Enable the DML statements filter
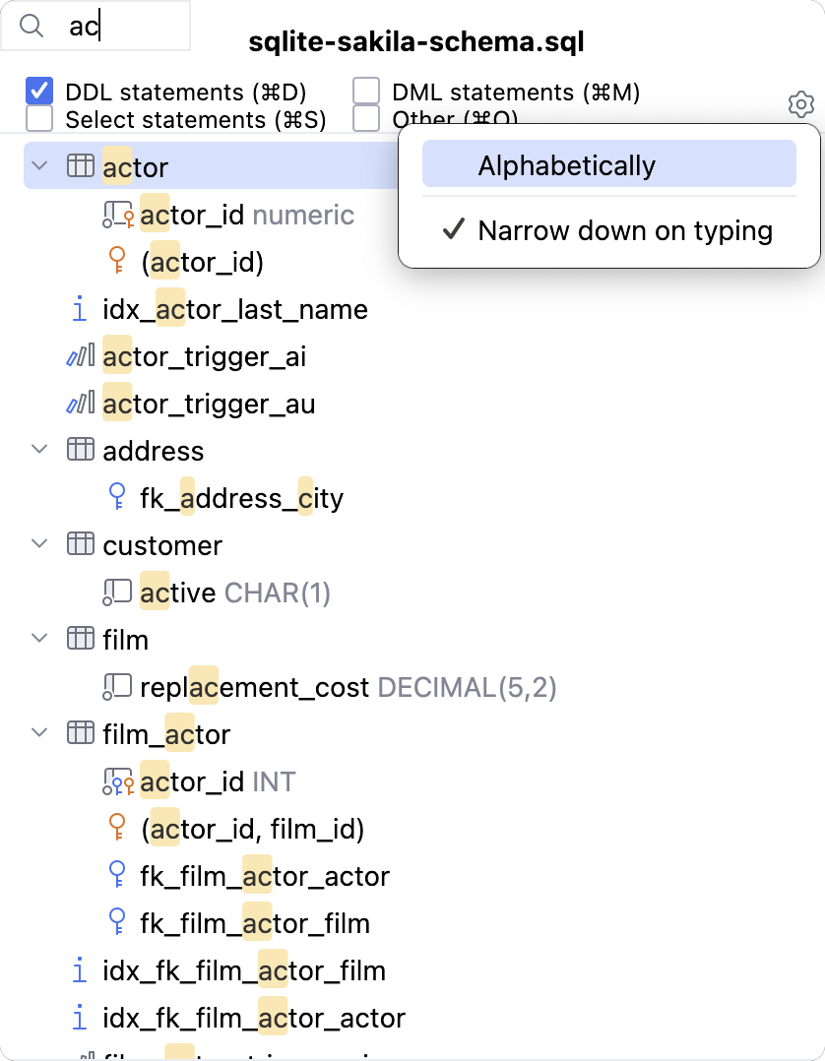 coord(365,92)
